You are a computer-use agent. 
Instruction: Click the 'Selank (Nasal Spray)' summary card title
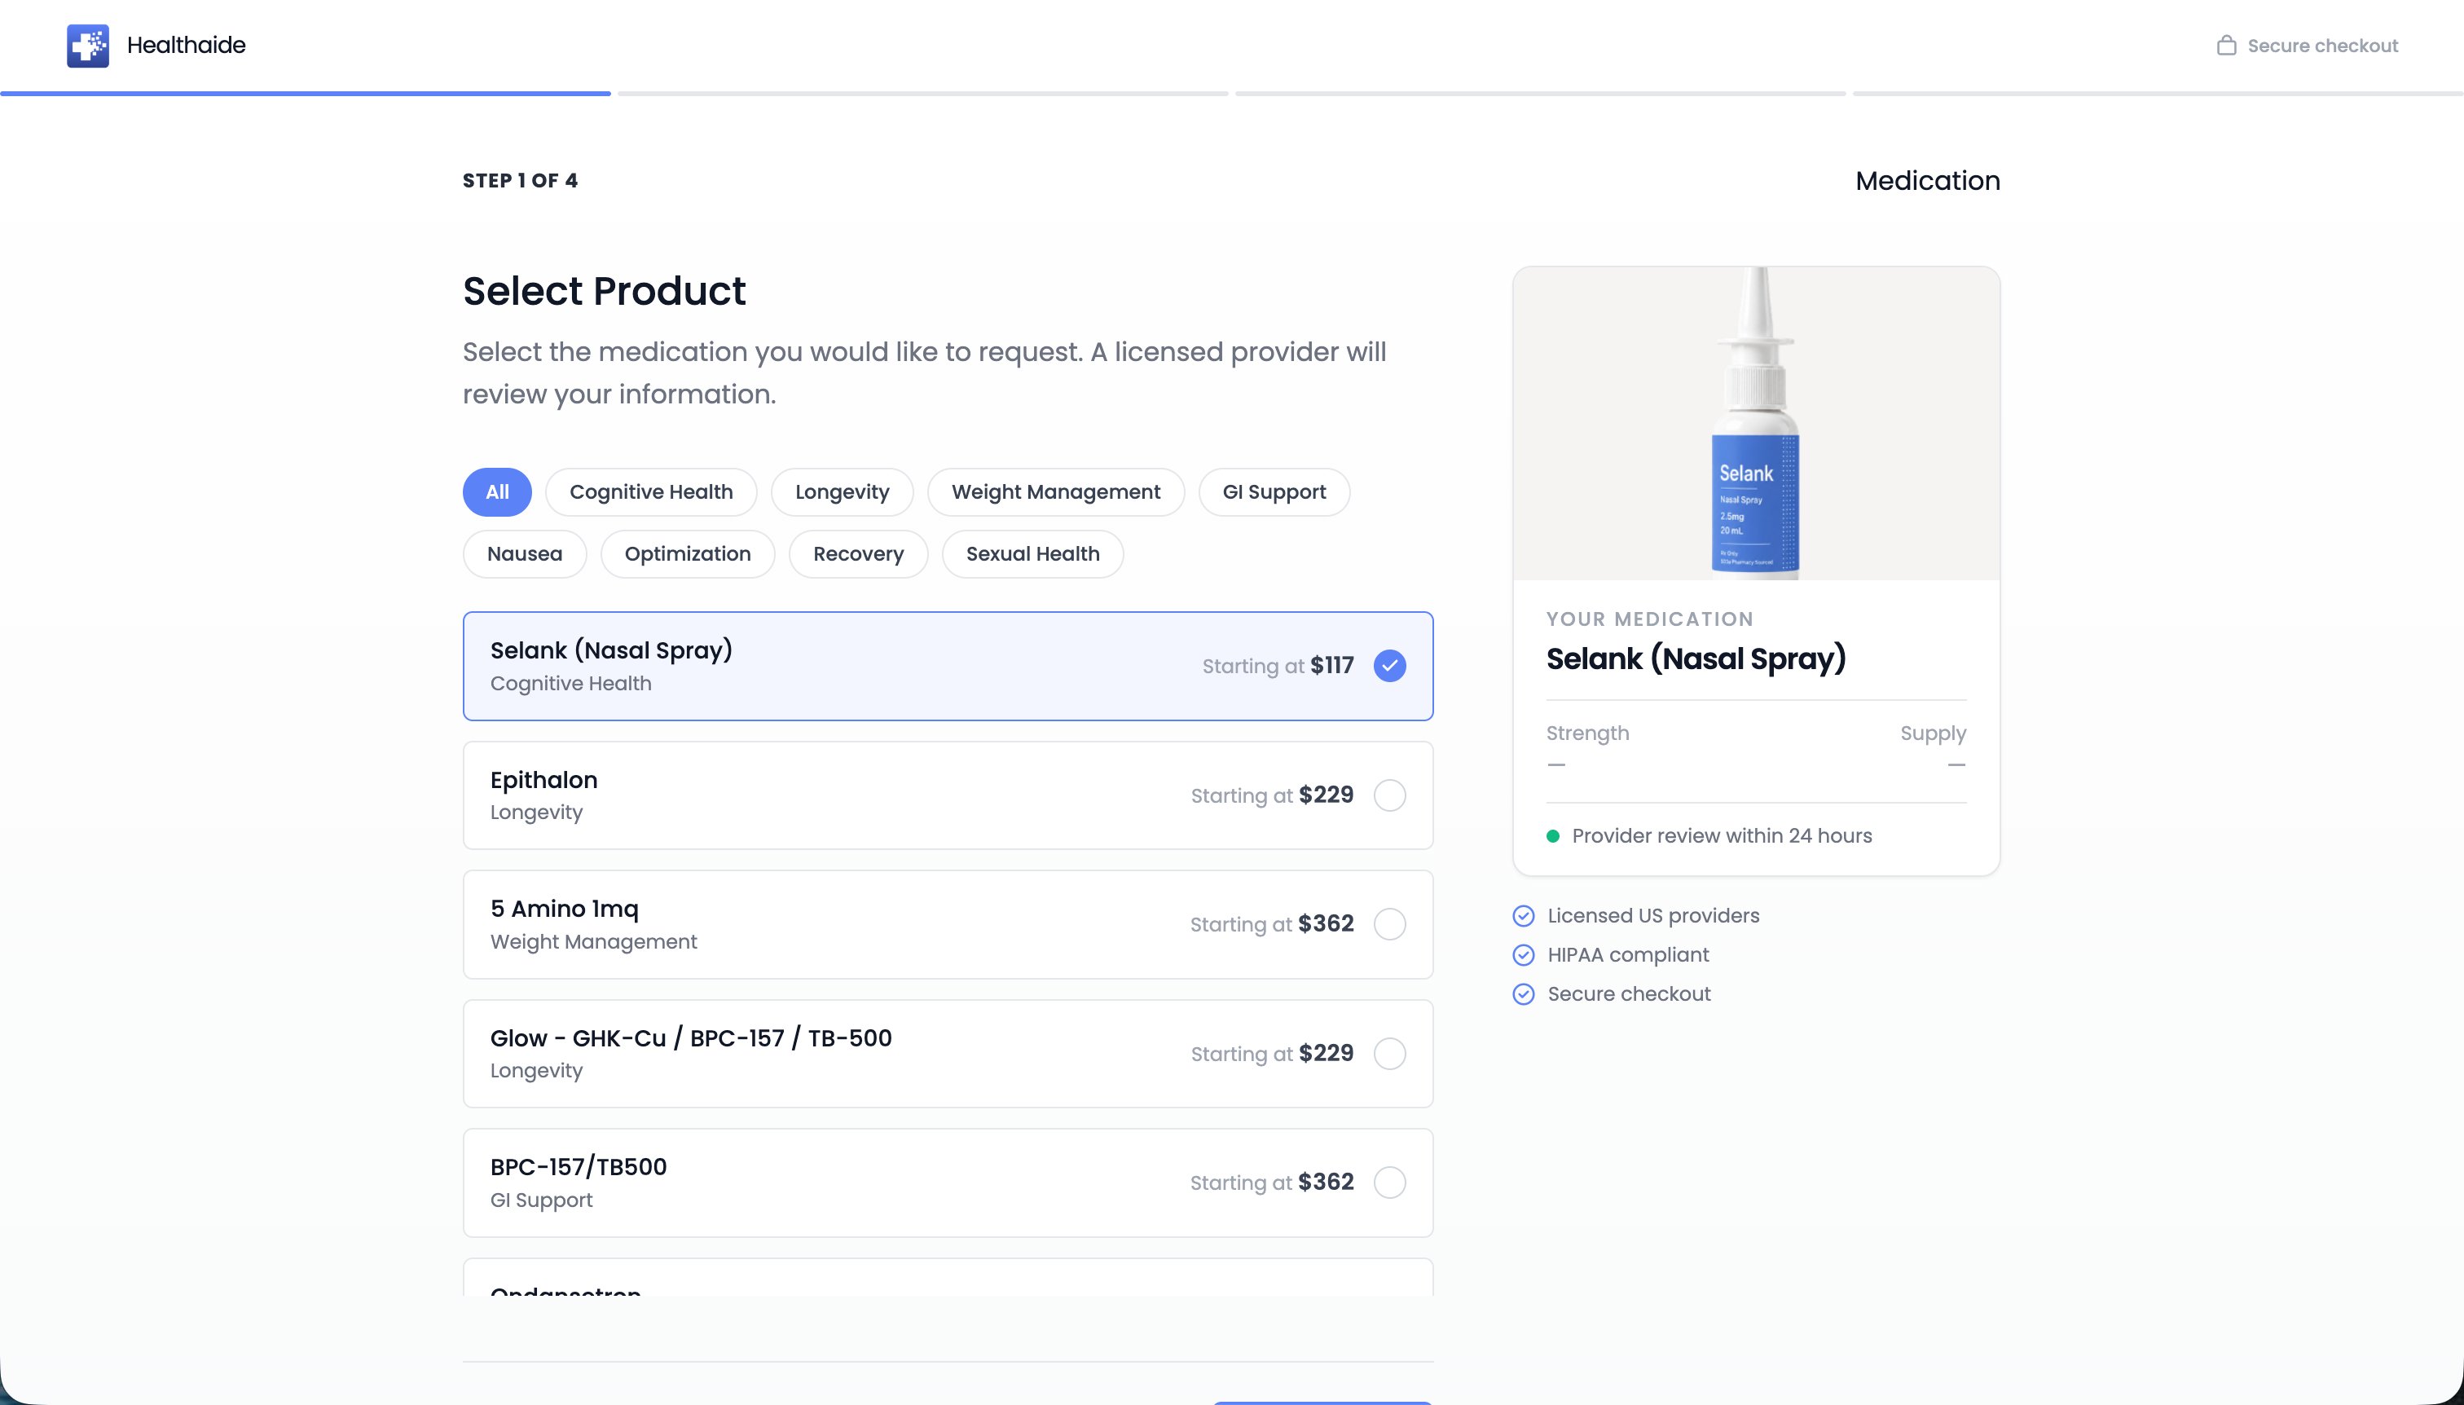(x=1695, y=659)
